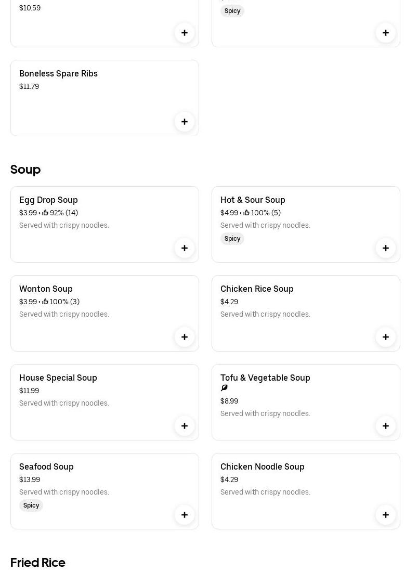Image resolution: width=418 pixels, height=571 pixels.
Task: Open the Egg Drop Soup item title
Action: tap(48, 200)
